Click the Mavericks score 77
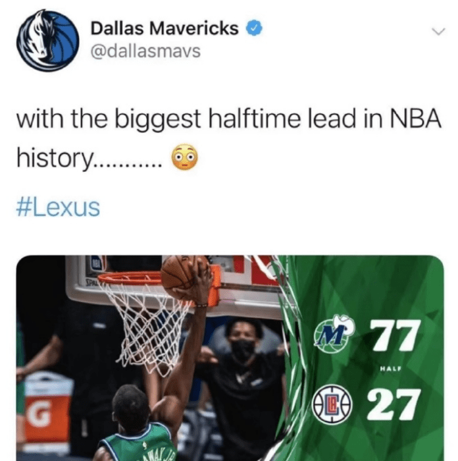 tap(394, 335)
